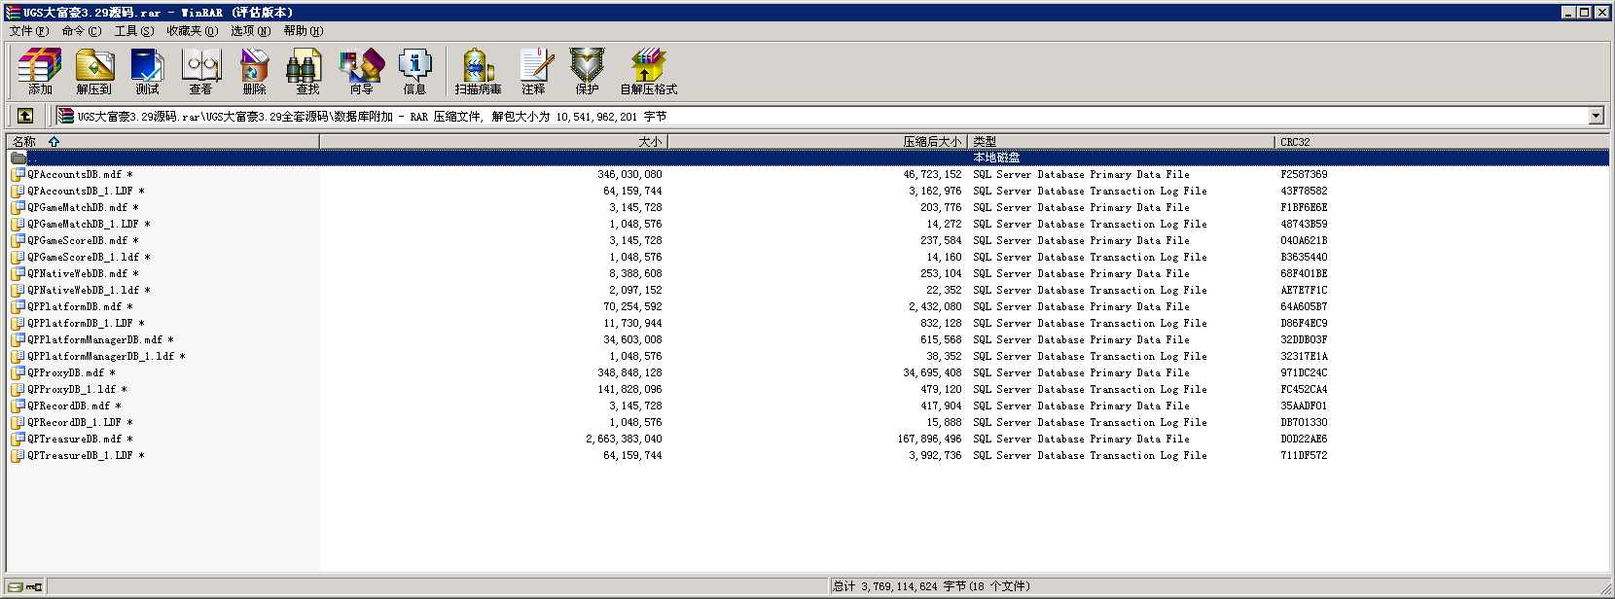Sort by the 大小 column header
1615x599 pixels.
coord(493,142)
